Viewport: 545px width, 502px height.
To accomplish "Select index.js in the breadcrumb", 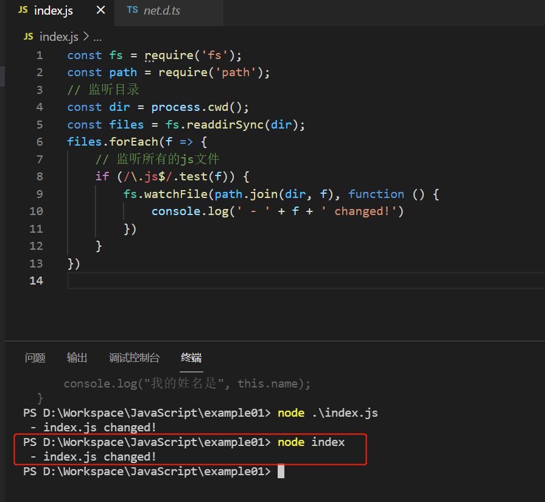I will click(59, 37).
